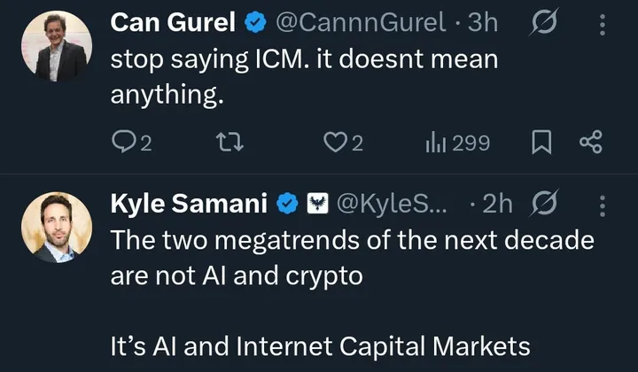638x372 pixels.
Task: Click the 2h timestamp on Kyle Samani's tweet
Action: 497,204
